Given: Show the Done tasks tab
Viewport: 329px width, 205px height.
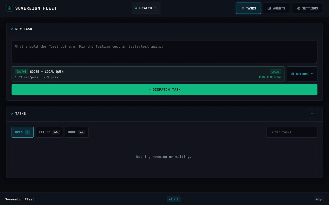Looking at the screenshot, I should pos(77,132).
